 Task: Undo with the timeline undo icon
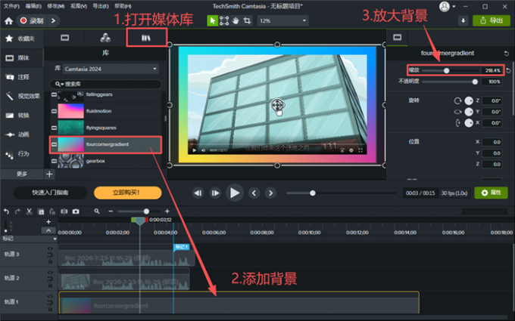point(6,211)
